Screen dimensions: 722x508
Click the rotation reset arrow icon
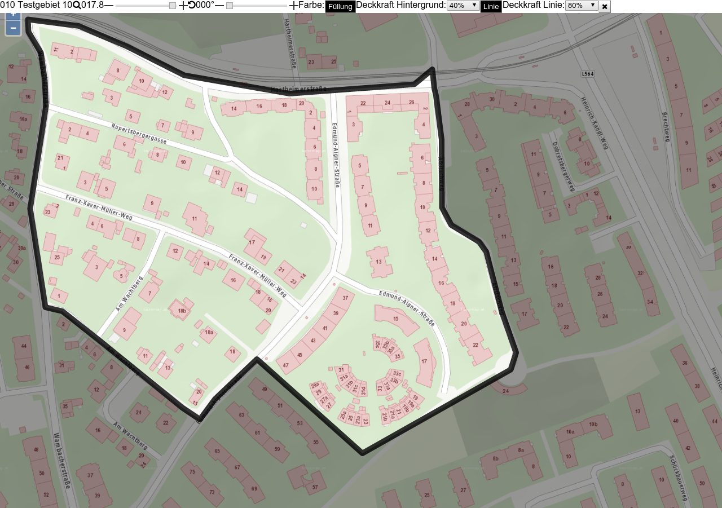click(x=192, y=5)
